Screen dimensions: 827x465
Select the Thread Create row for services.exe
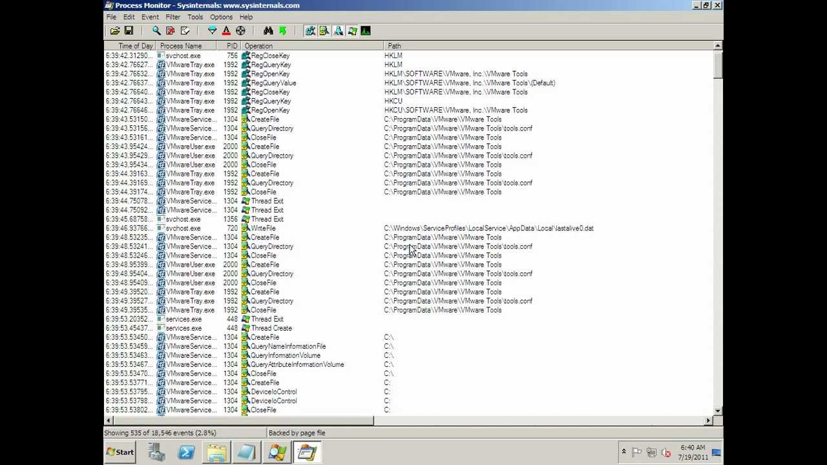[409, 328]
